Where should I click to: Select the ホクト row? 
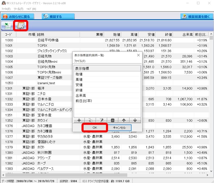click(105, 147)
